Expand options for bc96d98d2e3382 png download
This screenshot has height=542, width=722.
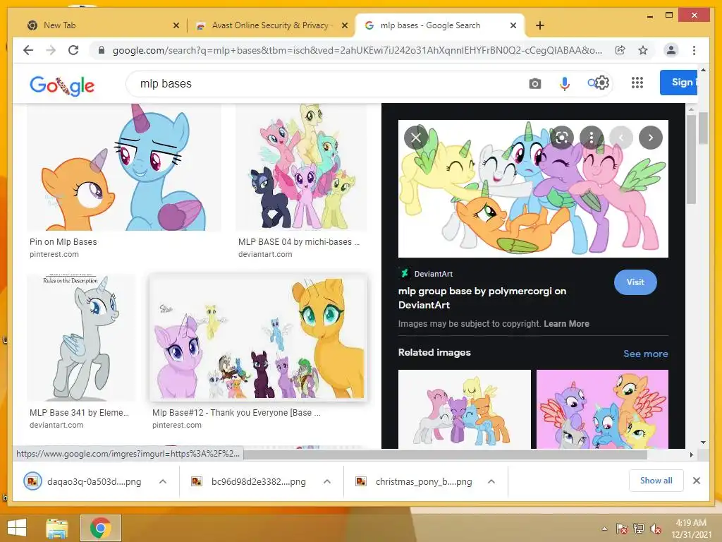327,481
